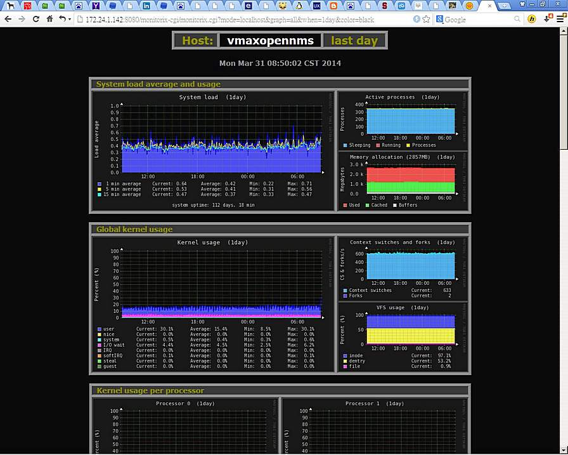
Task: Open the Kernel usage graph
Action: pos(213,304)
